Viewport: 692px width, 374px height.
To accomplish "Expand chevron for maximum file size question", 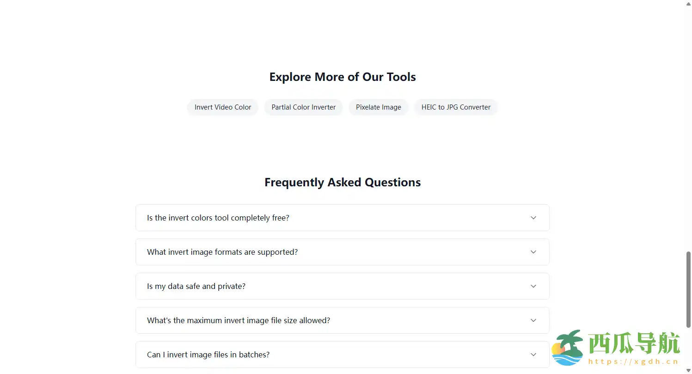I will pyautogui.click(x=533, y=320).
